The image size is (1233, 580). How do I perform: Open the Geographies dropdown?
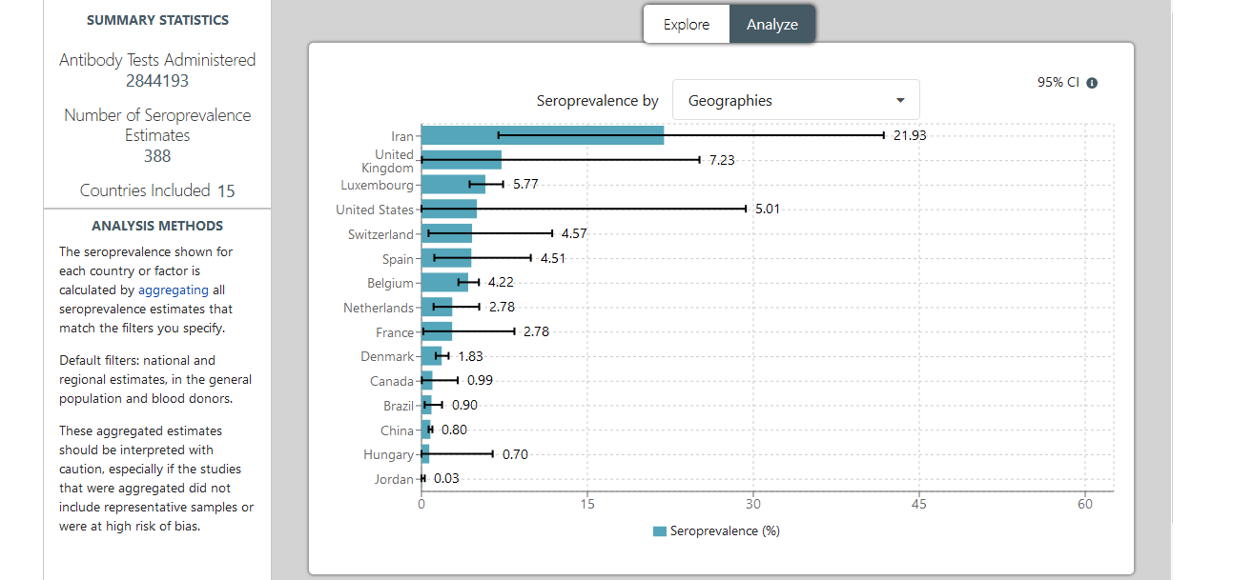coord(795,100)
